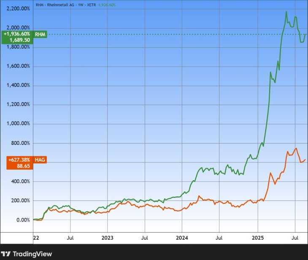Click the green 1,936.60% legend value

[107, 5]
